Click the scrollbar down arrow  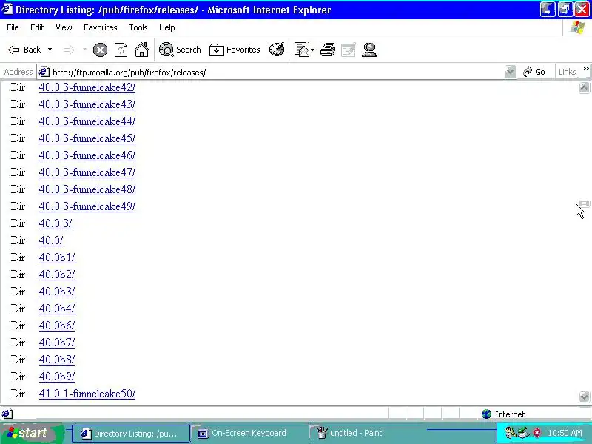coord(584,397)
